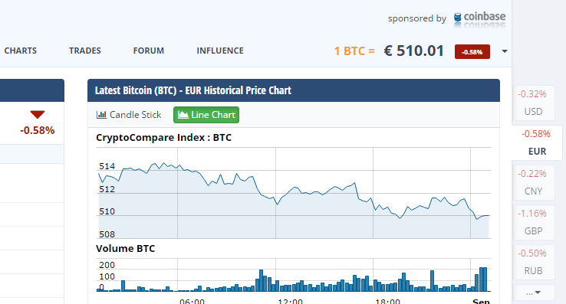Click the 1 BTC = € 510.01 price display
This screenshot has height=304, width=566.
click(389, 51)
